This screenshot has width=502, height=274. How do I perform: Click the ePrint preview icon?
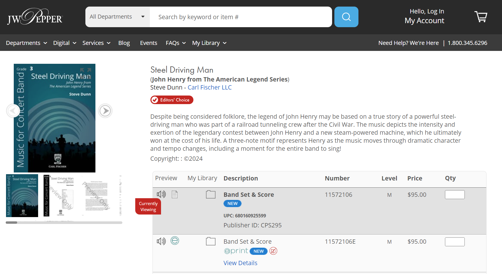pyautogui.click(x=174, y=241)
